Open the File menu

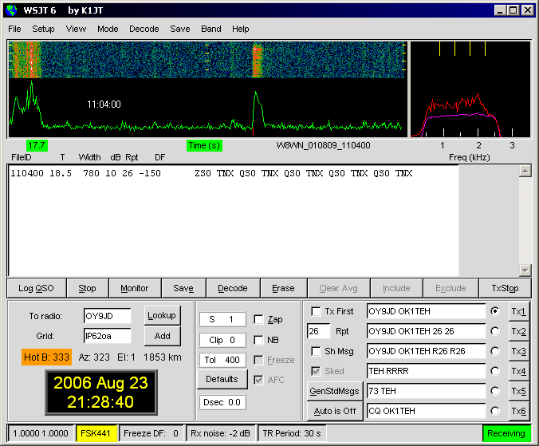click(x=14, y=29)
